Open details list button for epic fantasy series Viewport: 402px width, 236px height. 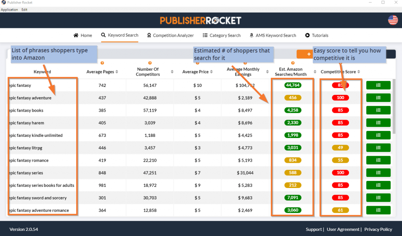tap(378, 173)
